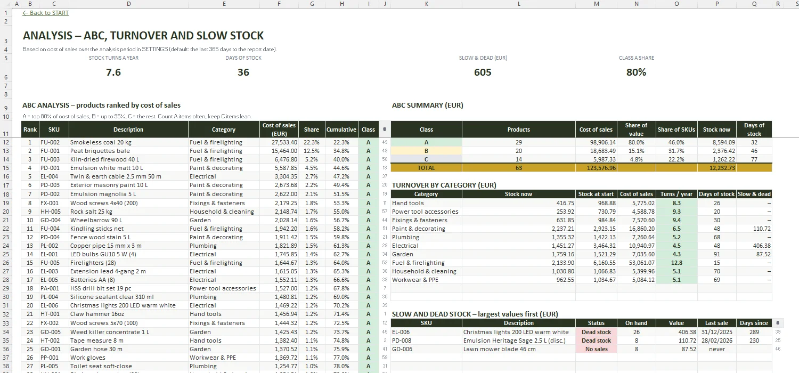
Task: Click the stock turns value 7.6
Action: pyautogui.click(x=113, y=72)
